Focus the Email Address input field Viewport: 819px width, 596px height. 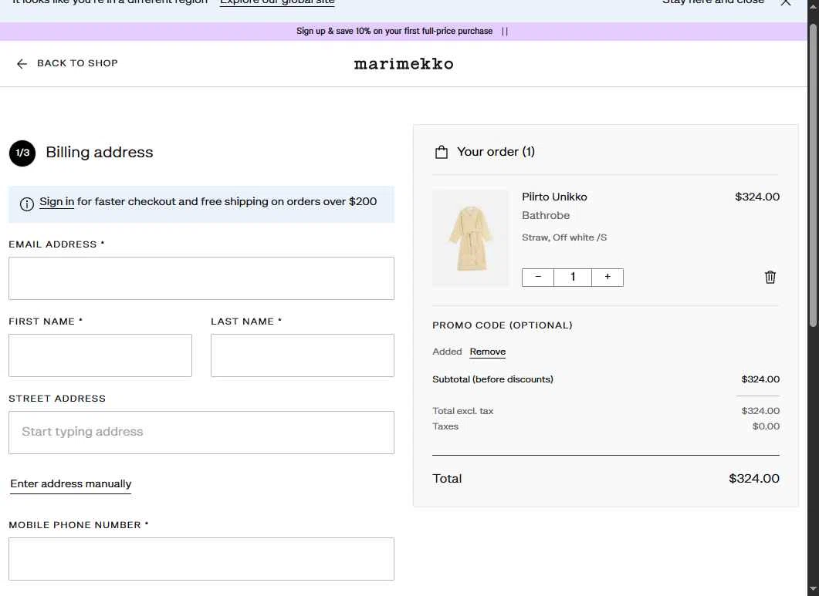[x=201, y=278]
